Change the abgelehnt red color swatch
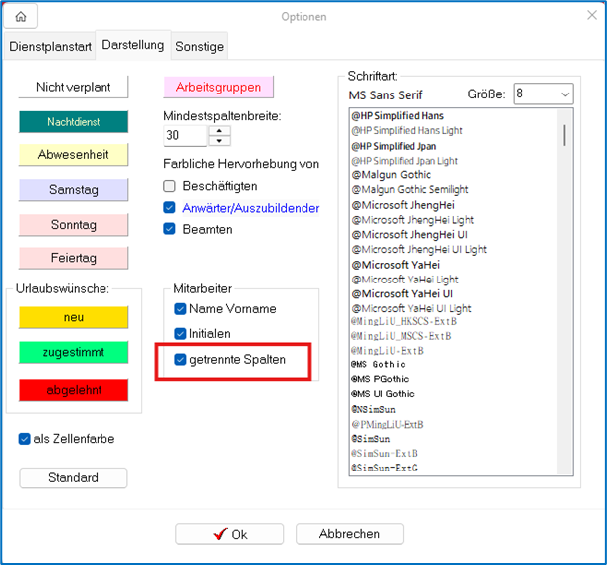The width and height of the screenshot is (607, 565). coord(74,390)
